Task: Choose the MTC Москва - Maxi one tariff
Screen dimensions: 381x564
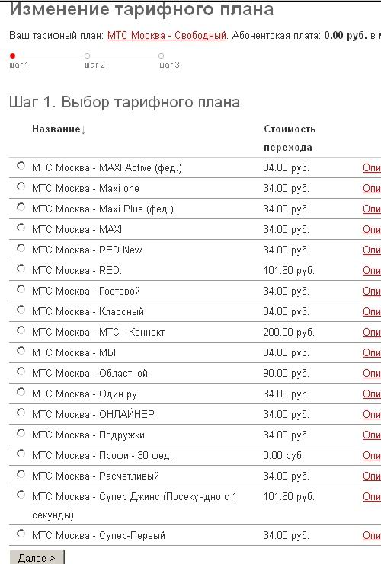Action: coord(21,186)
